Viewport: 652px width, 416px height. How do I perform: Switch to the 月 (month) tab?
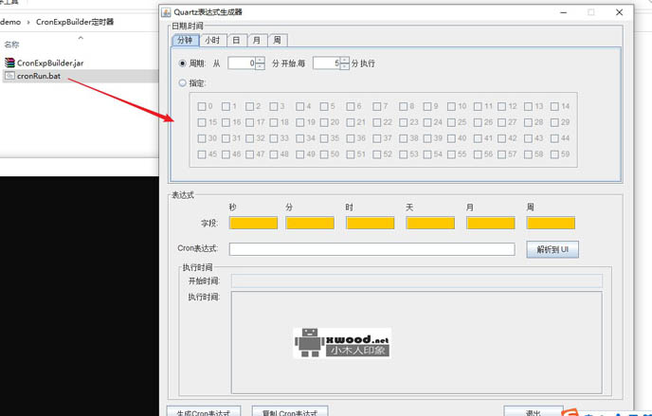(256, 41)
